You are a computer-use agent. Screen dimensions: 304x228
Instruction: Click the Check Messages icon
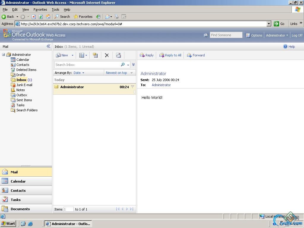pos(118,55)
